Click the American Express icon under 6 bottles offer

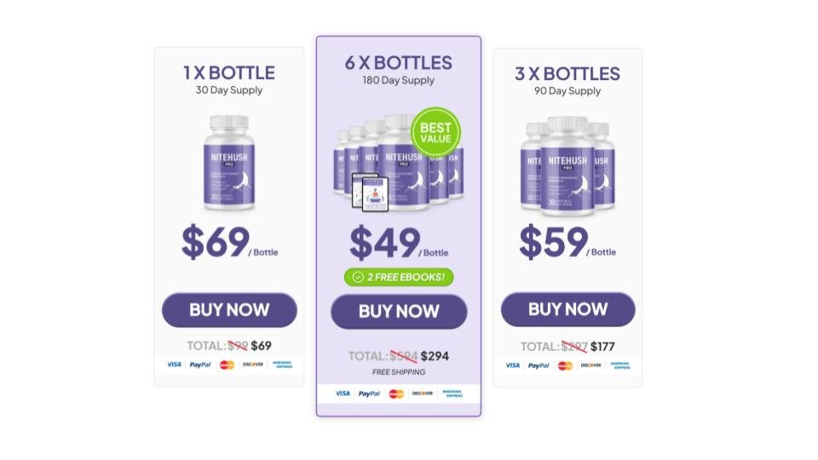click(453, 394)
